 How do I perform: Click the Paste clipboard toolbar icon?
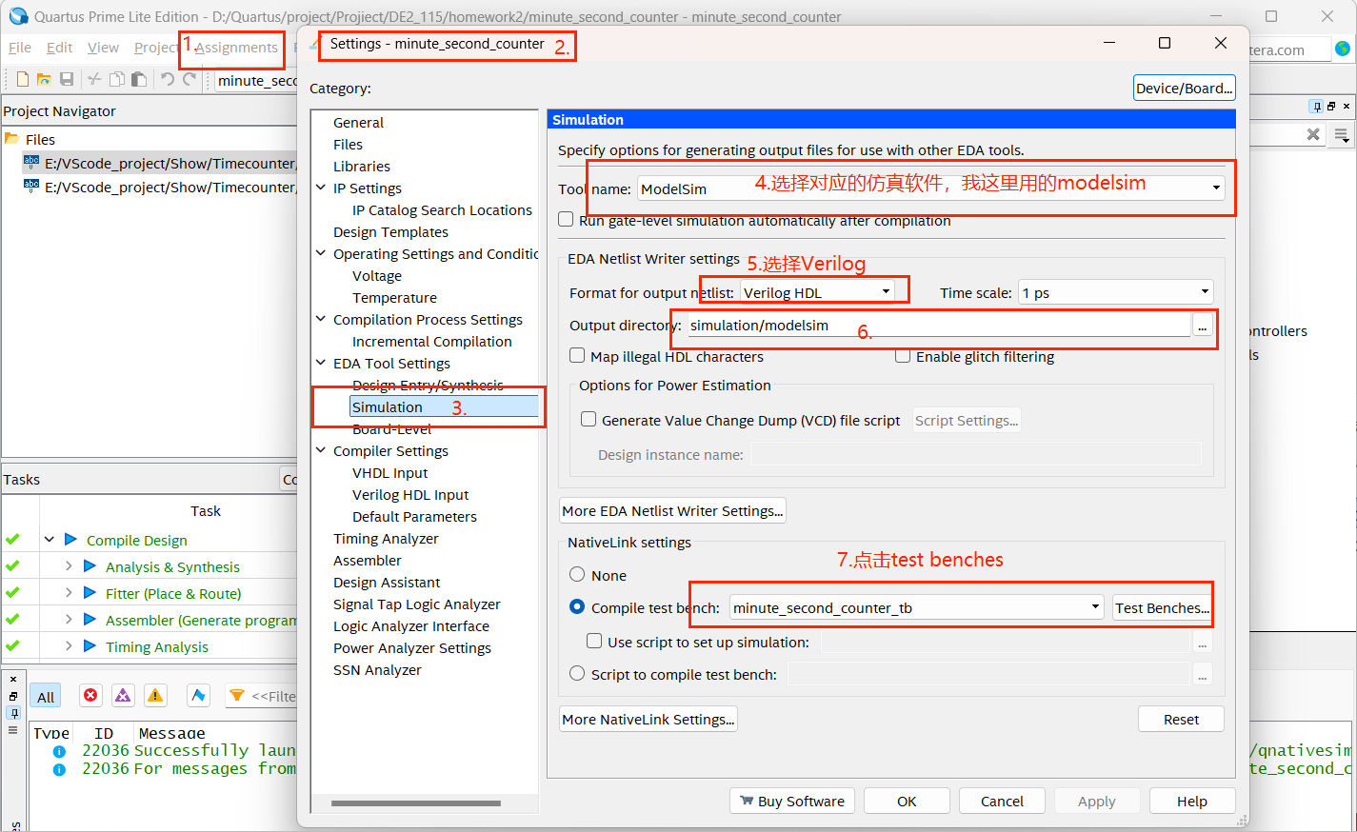(x=139, y=79)
